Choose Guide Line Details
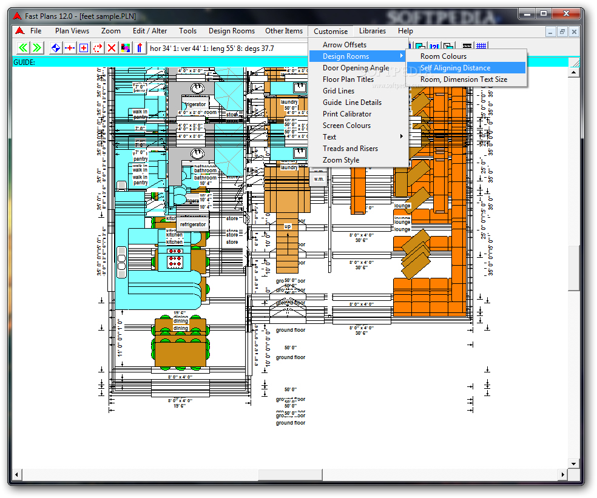The height and width of the screenshot is (498, 597). pos(359,103)
